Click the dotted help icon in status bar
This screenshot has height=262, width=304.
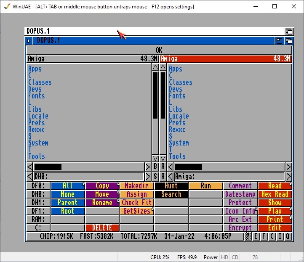coord(248,236)
